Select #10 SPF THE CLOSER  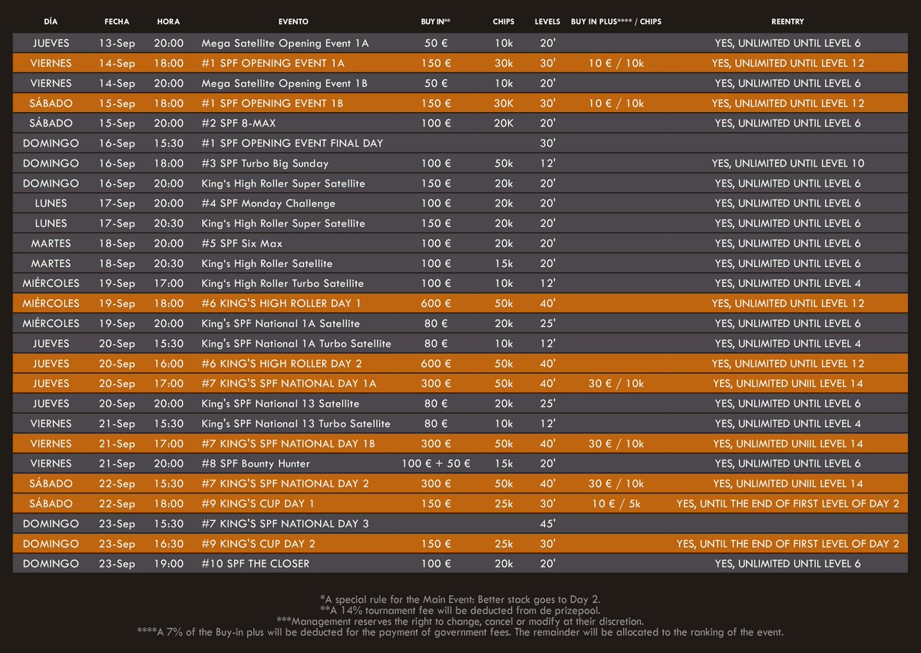coord(255,563)
